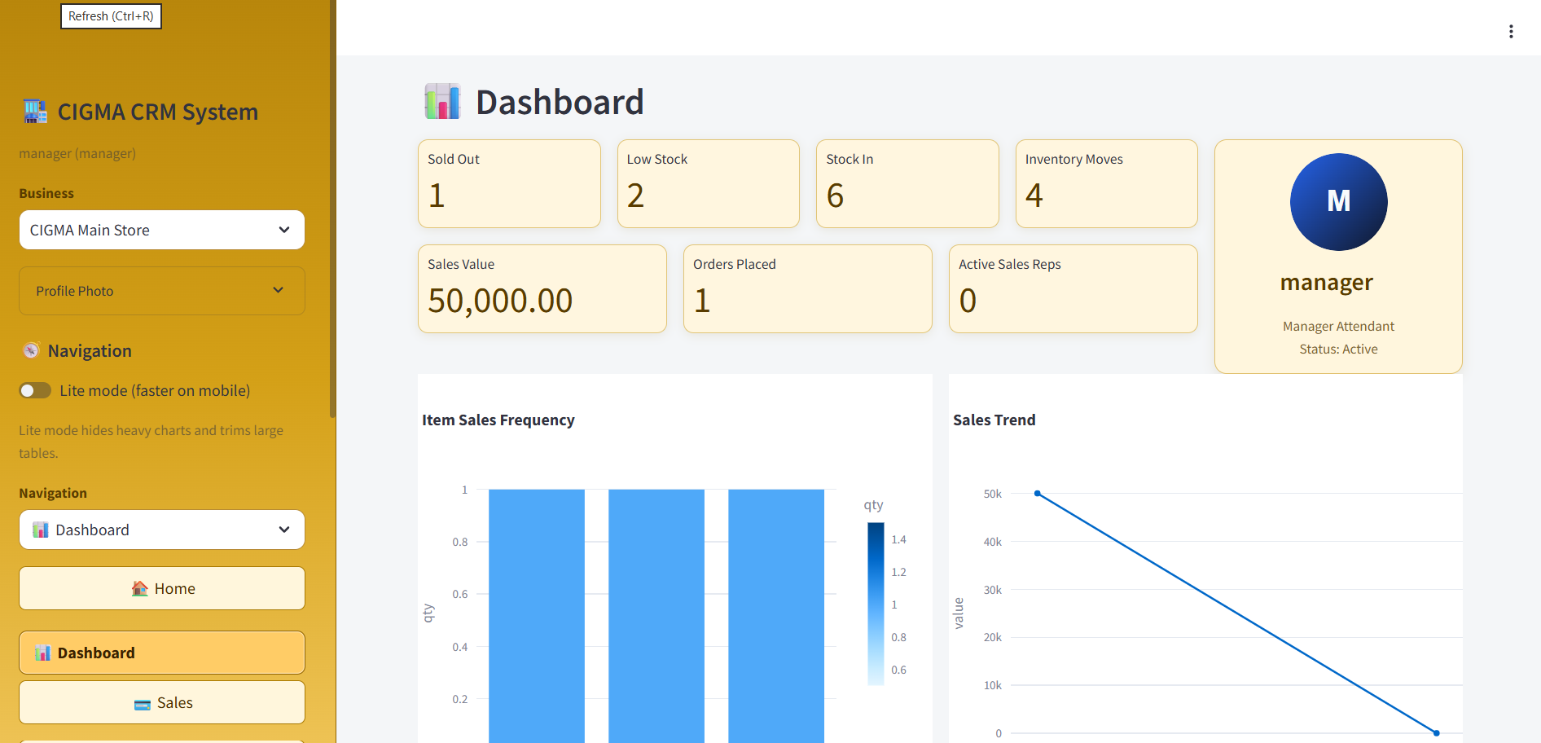Click the compass icon next to Navigation heading

(31, 350)
